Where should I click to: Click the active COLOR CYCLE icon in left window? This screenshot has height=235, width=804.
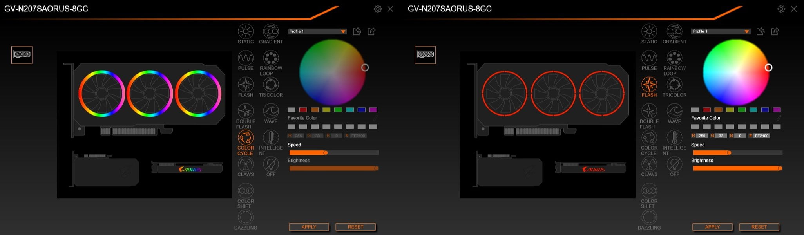pyautogui.click(x=246, y=138)
